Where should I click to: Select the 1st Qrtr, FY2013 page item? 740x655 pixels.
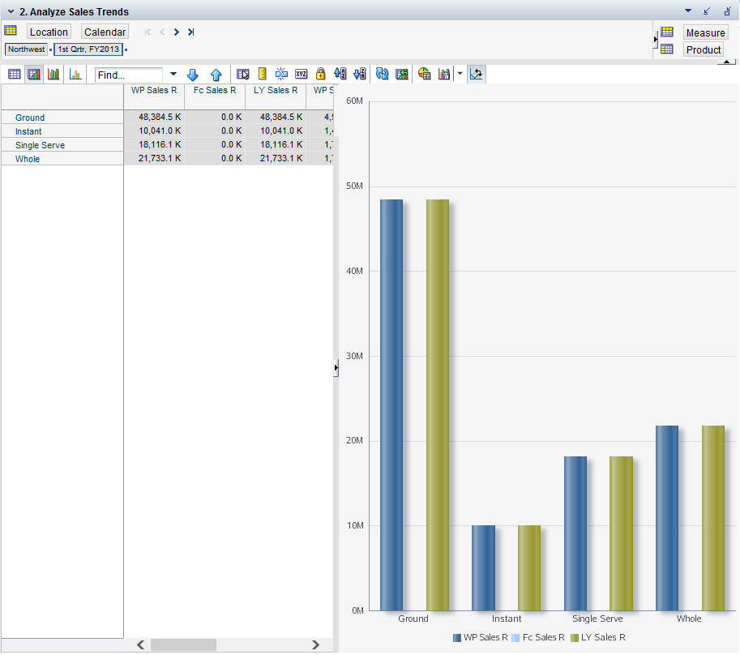tap(88, 49)
